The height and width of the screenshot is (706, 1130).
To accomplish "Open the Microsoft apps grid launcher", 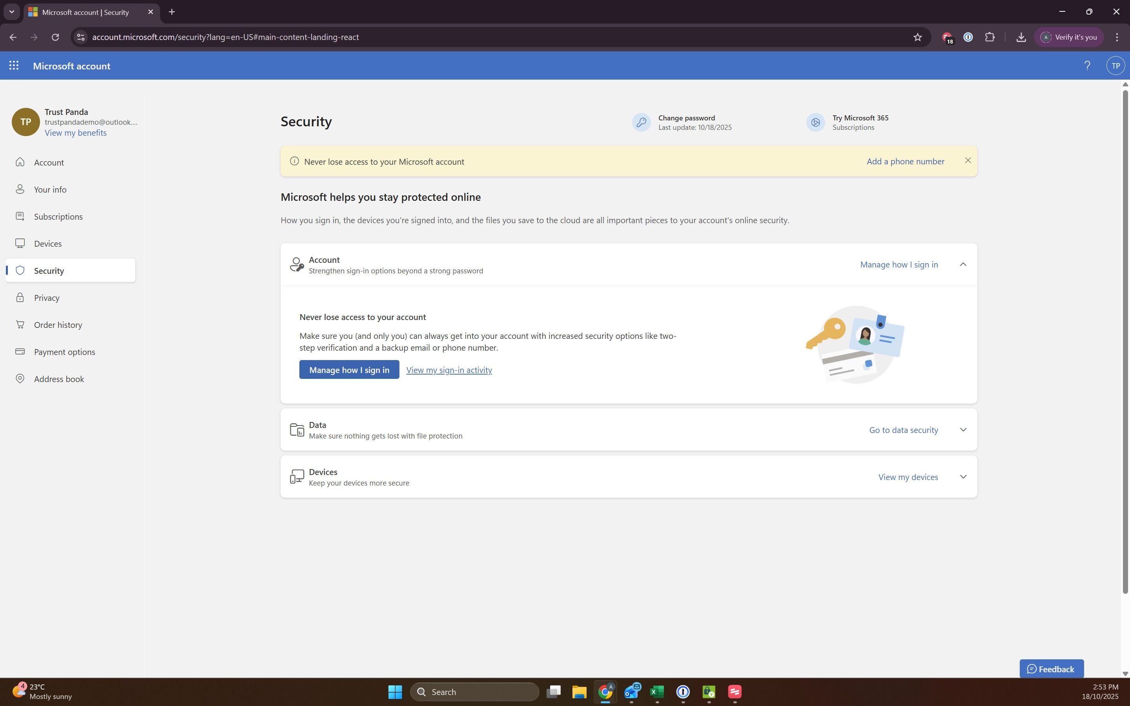I will [x=14, y=66].
